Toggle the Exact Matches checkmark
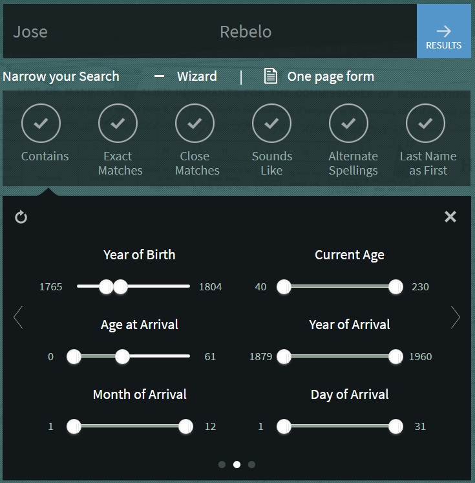The image size is (475, 483). (x=118, y=123)
